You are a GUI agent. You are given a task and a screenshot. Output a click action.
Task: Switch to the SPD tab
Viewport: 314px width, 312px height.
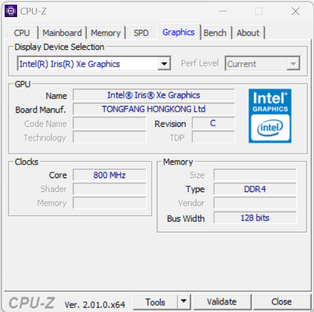pos(141,33)
